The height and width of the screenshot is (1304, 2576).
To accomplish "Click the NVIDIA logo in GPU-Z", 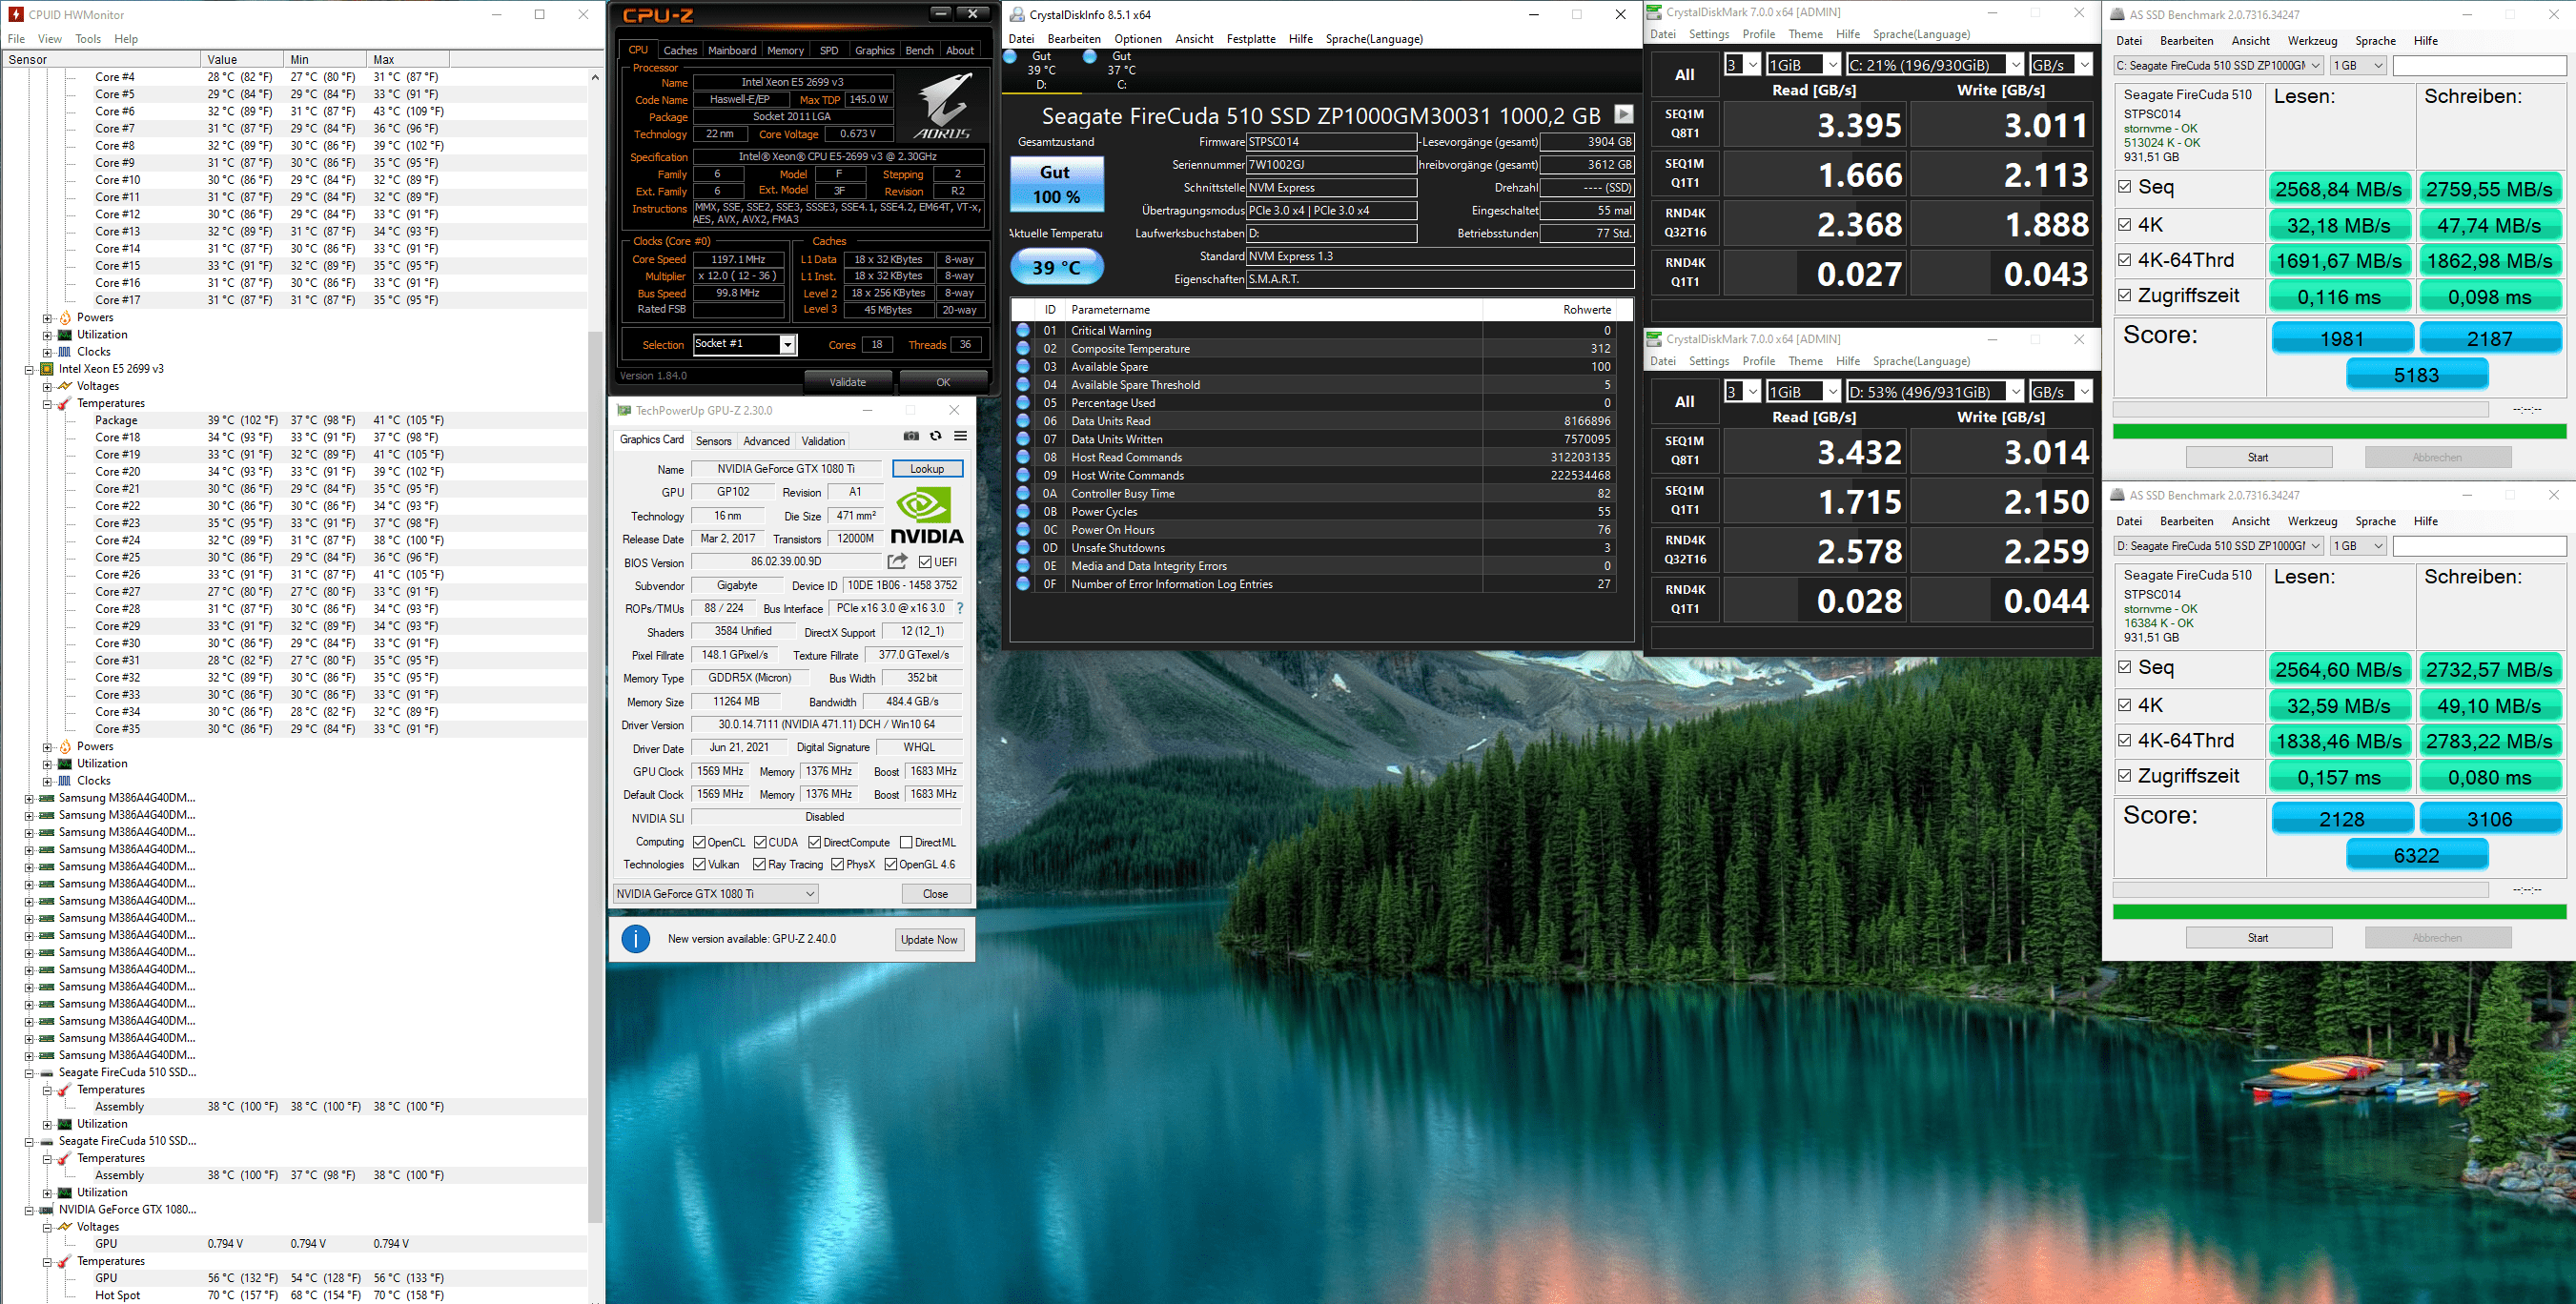I will point(927,516).
